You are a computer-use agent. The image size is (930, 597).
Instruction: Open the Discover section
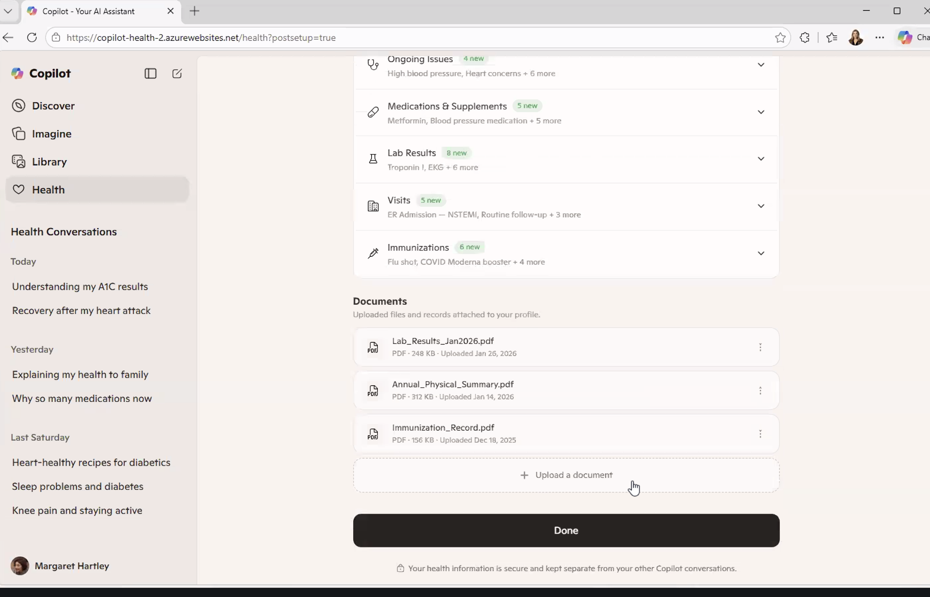tap(53, 106)
